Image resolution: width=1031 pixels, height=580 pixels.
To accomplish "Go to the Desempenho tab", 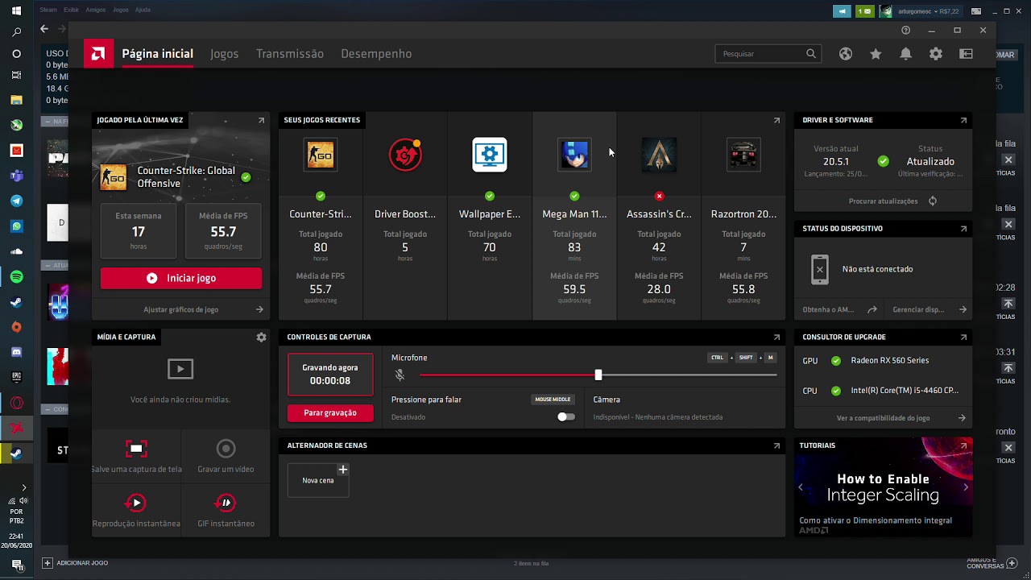I will pyautogui.click(x=376, y=54).
